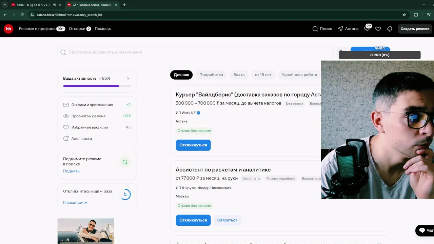Open the browser tab search dropdown arrow
The image size is (434, 244).
[4, 5]
